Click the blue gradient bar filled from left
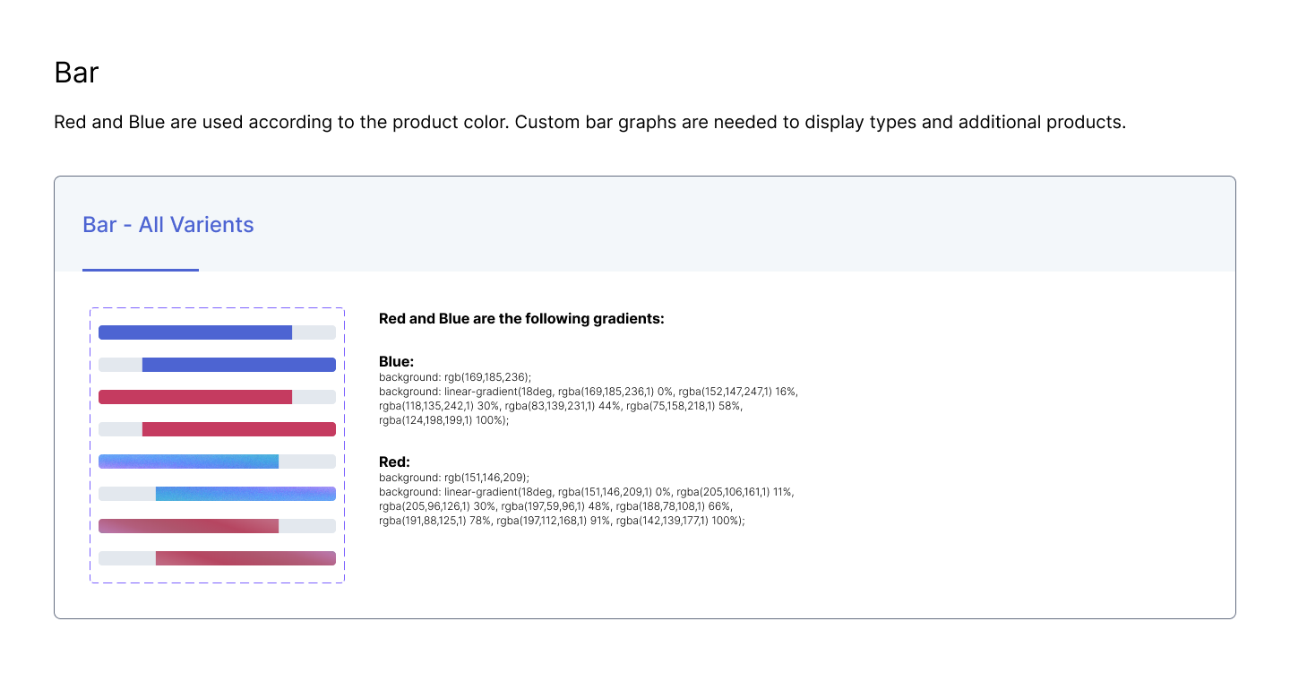 tap(188, 462)
